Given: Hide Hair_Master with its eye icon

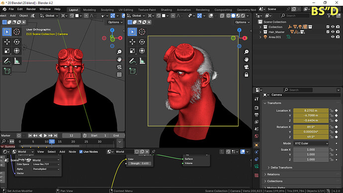Looking at the screenshot, I should 333,32.
